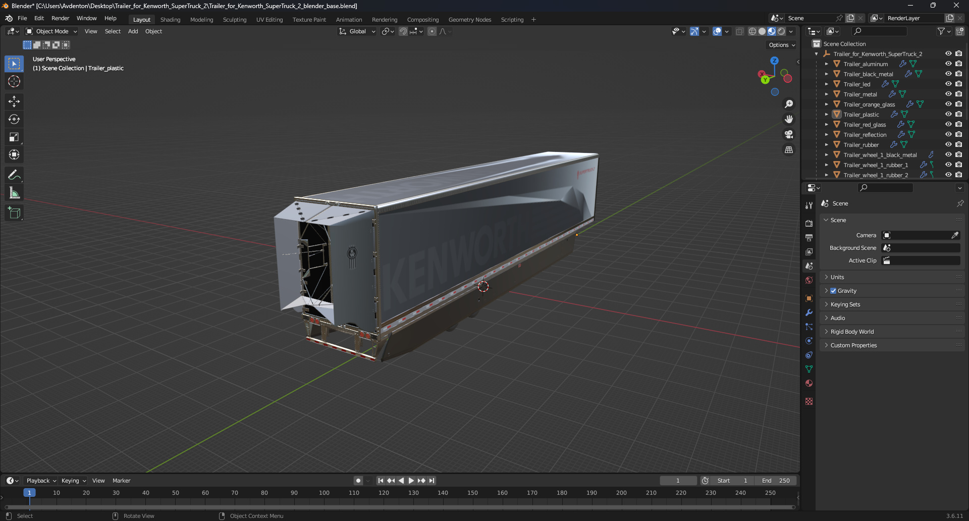Disable Trailer_rubber in renders
Screen dimensions: 969x521
[959, 144]
